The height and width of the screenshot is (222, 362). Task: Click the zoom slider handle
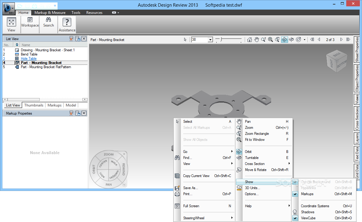221,40
